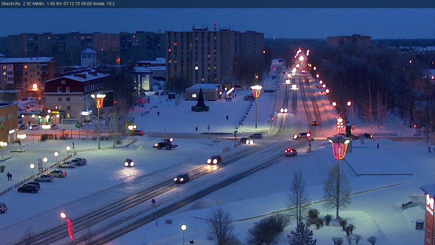Select the 2.92 Mbit/s bitrate readout
The image size is (435, 245).
point(34,4)
